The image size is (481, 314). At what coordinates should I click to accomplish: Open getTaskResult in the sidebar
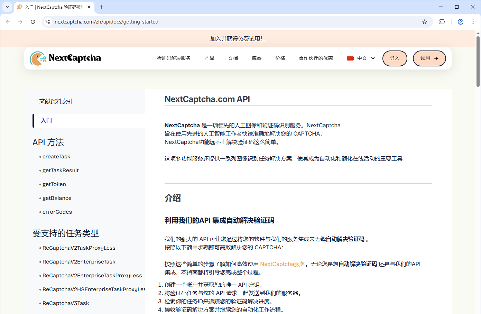click(x=61, y=170)
